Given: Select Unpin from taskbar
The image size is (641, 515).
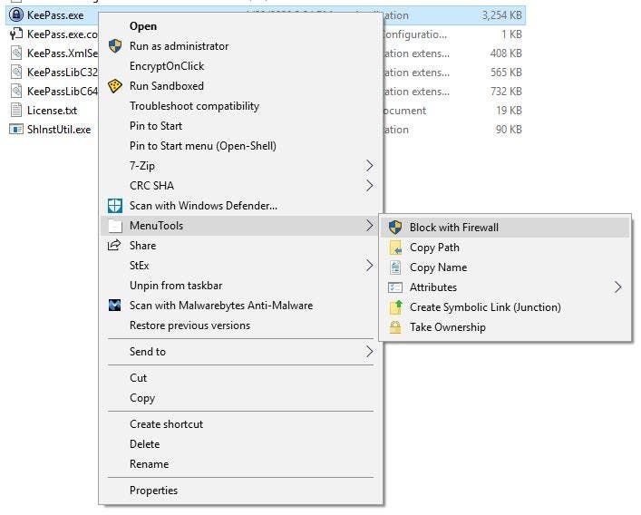Looking at the screenshot, I should coord(241,286).
